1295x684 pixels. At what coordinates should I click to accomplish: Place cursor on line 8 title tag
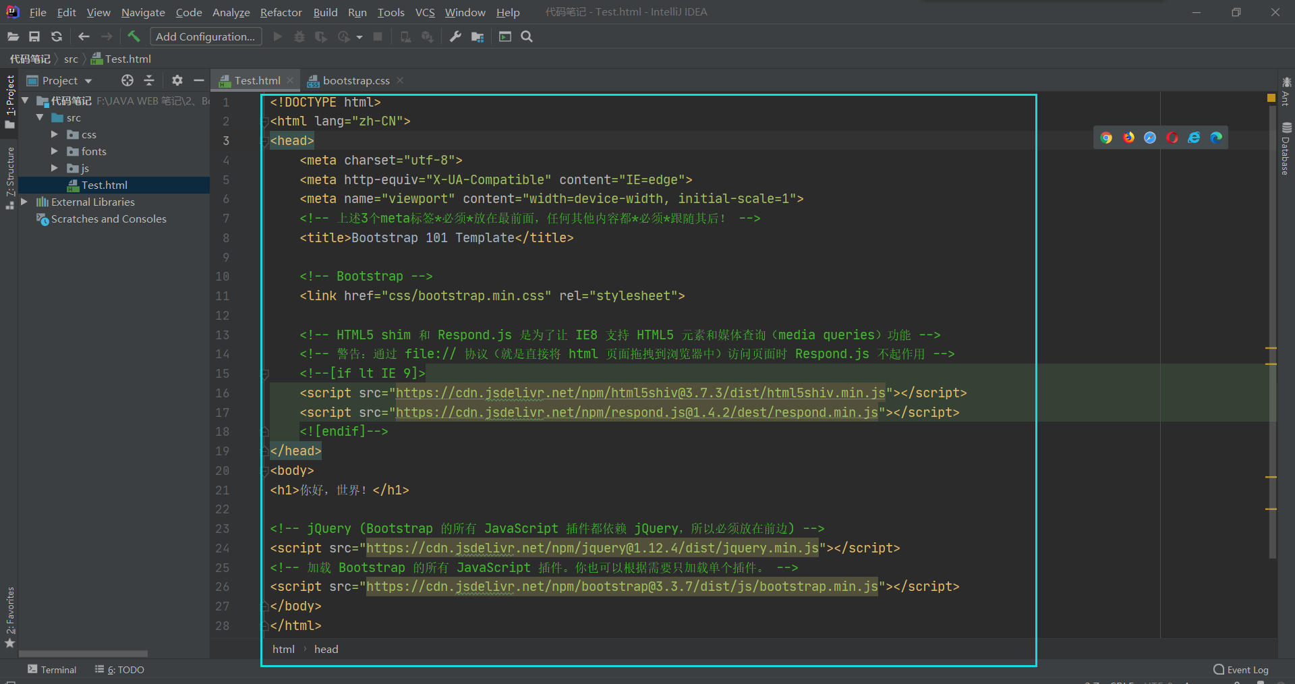436,238
